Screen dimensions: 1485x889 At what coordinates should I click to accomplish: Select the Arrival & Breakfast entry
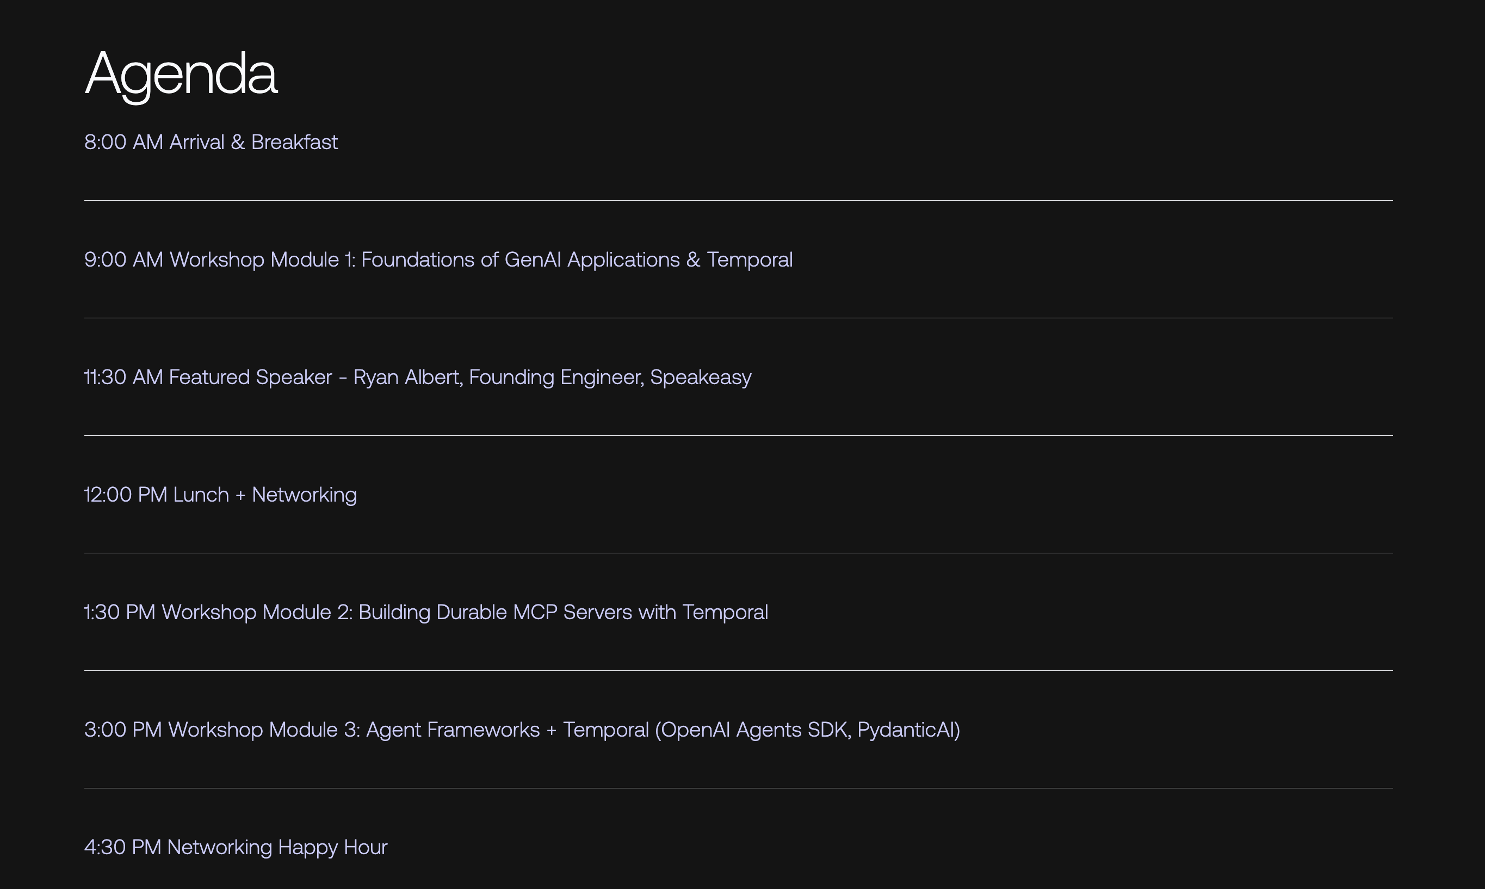pyautogui.click(x=211, y=142)
